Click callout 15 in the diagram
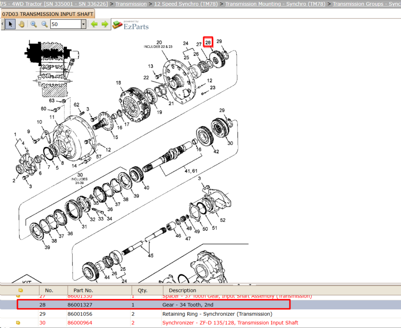The height and width of the screenshot is (328, 401). 115,137
